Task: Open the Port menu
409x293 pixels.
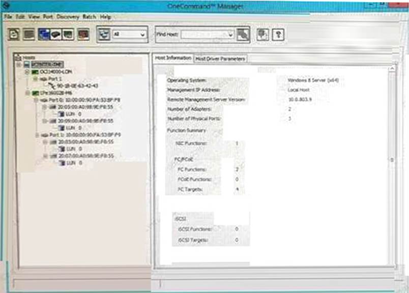Action: (48, 17)
